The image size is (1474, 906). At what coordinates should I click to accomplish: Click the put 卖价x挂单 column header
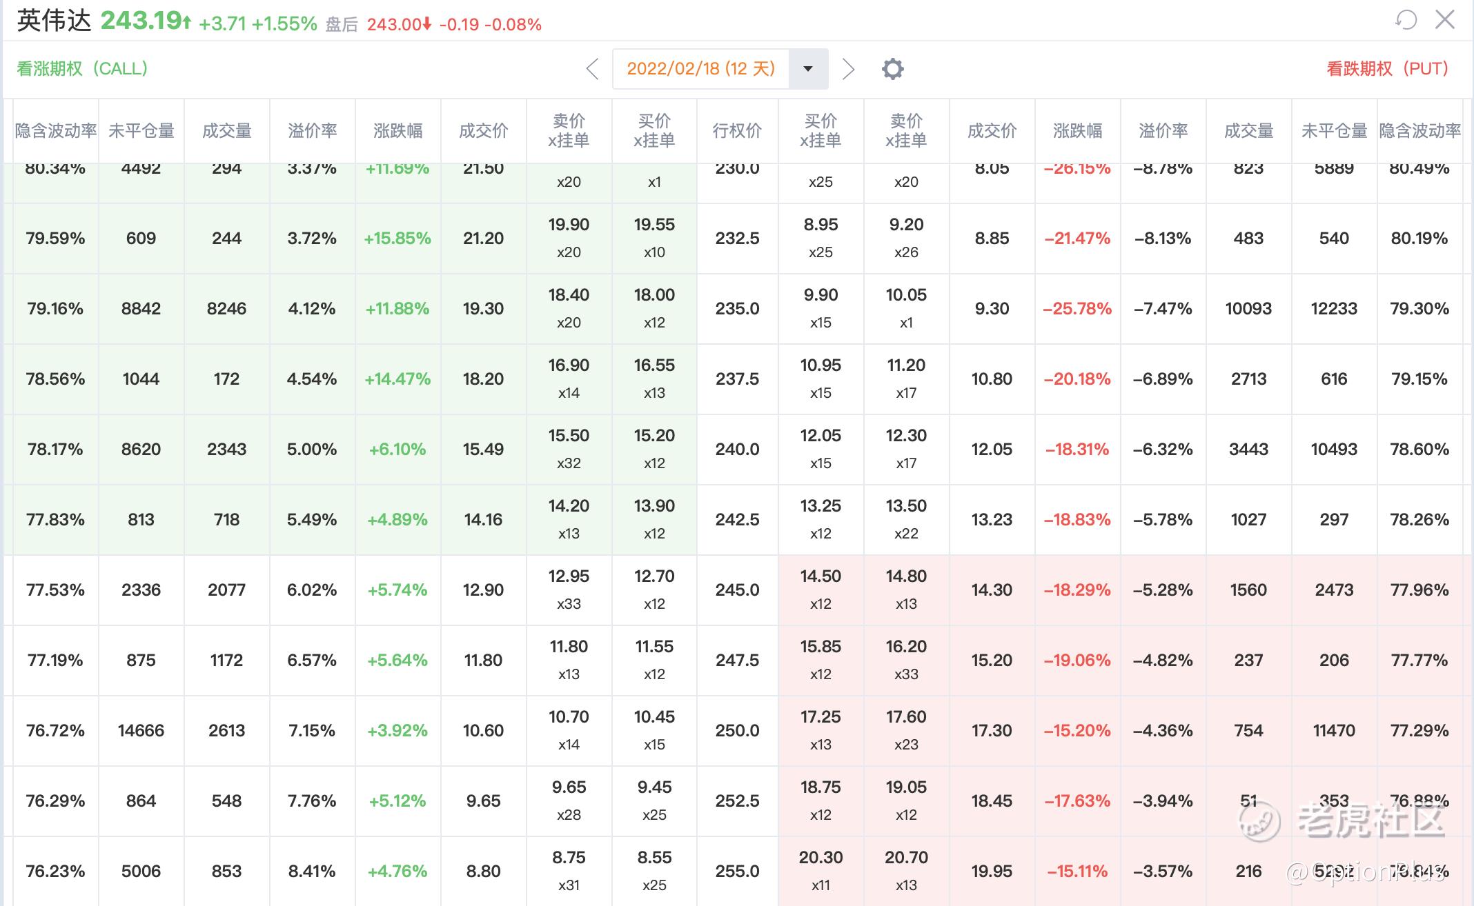tap(907, 131)
